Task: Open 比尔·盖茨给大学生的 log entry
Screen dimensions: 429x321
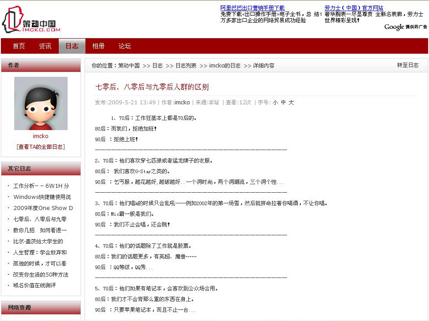Action: 38,241
